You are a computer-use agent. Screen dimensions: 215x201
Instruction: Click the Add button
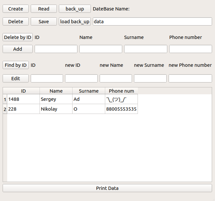tap(18, 49)
